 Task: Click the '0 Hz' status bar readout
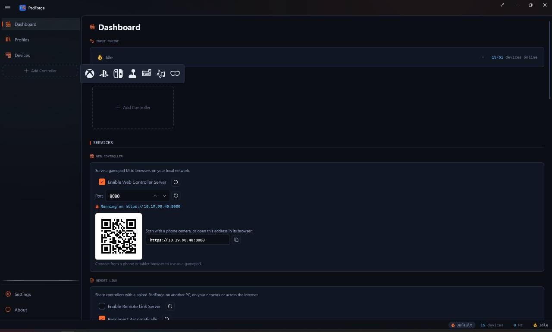518,325
